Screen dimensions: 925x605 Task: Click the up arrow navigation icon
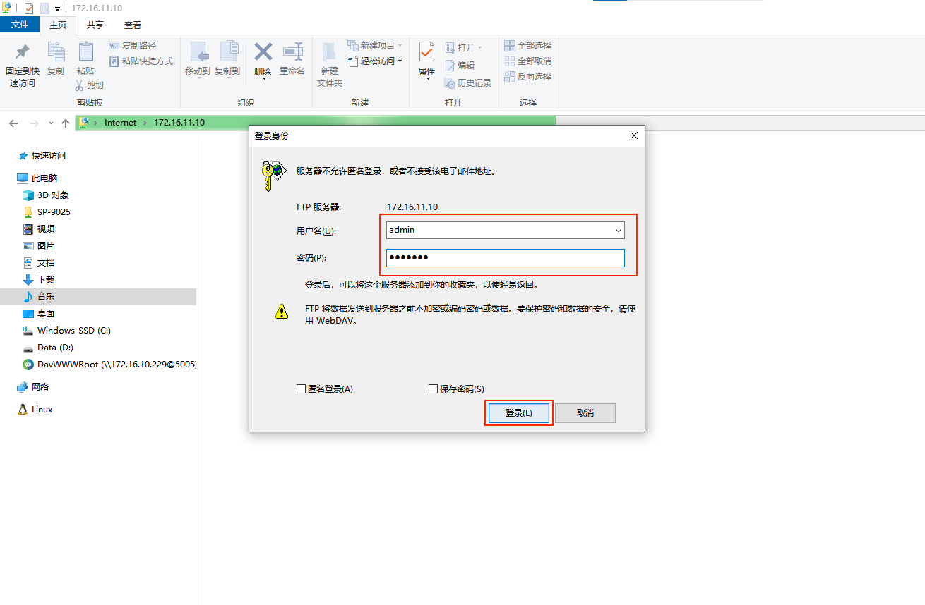(x=66, y=123)
